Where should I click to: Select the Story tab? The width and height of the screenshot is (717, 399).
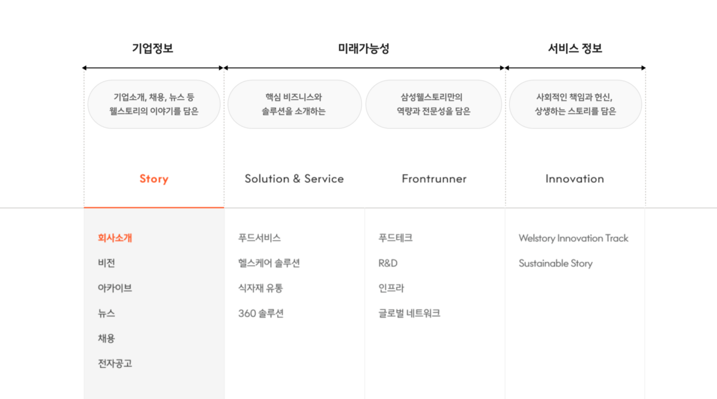[154, 179]
